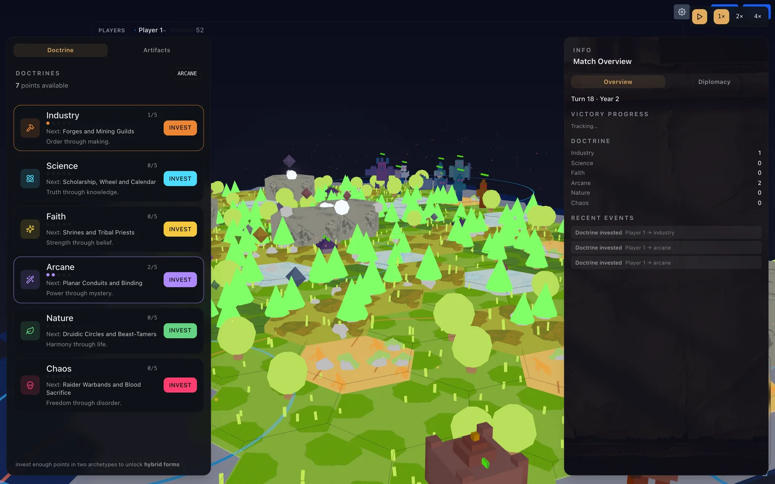
Task: Switch to the Artifacts tab
Action: click(x=156, y=50)
